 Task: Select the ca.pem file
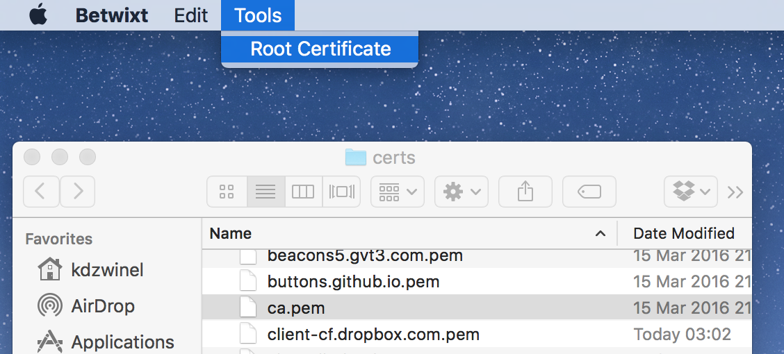296,307
